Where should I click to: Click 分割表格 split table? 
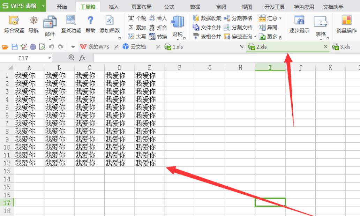tap(238, 18)
